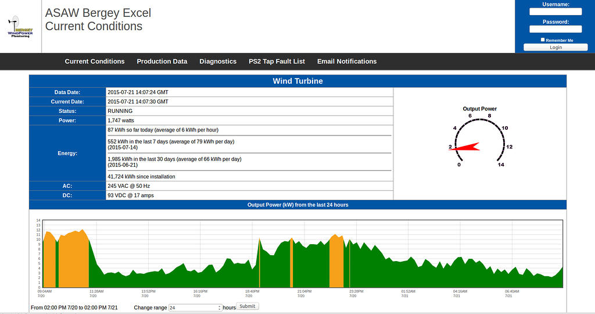The height and width of the screenshot is (314, 595).
Task: Click the Bergey WindPower Monitoring logo
Action: click(20, 27)
